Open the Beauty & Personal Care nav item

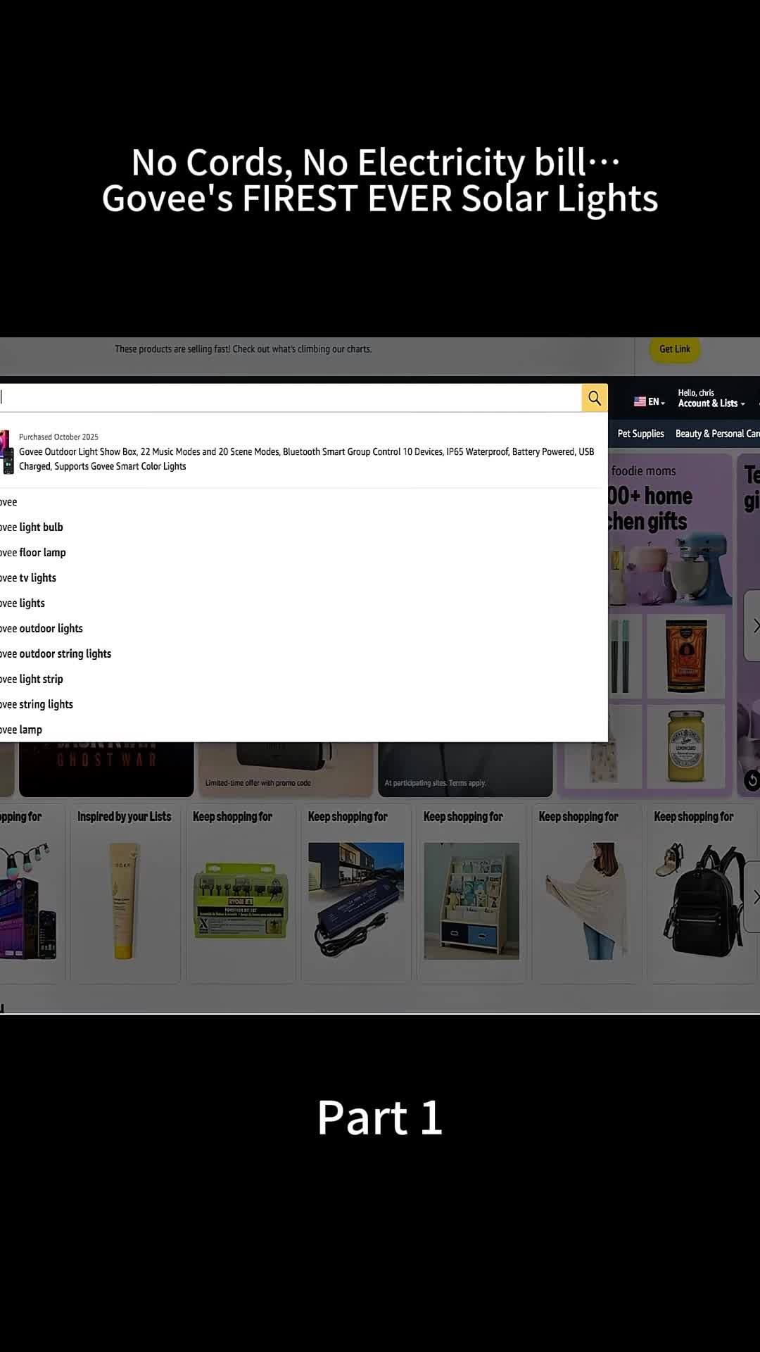[x=717, y=434]
